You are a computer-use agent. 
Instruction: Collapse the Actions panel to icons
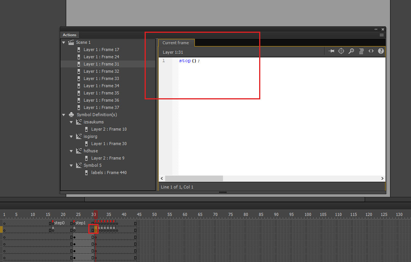(x=376, y=29)
